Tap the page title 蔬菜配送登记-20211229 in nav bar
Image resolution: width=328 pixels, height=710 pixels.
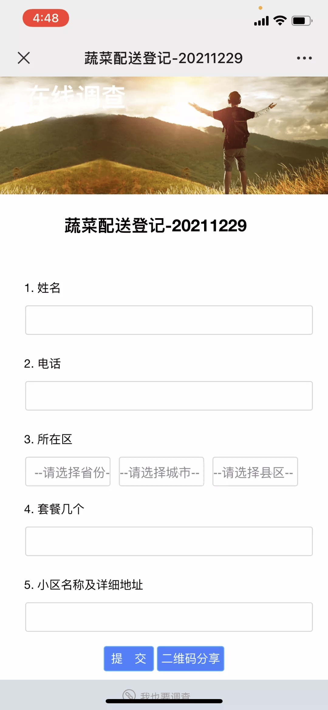pyautogui.click(x=163, y=58)
